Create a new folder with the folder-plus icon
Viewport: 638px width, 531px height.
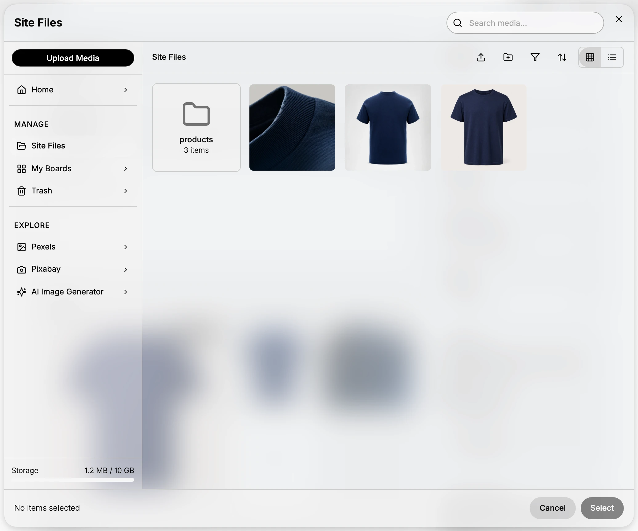coord(508,57)
